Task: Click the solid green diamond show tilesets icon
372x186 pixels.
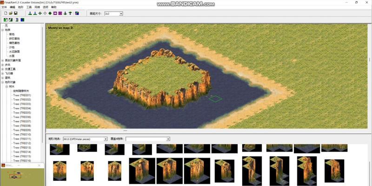Action: pos(50,13)
